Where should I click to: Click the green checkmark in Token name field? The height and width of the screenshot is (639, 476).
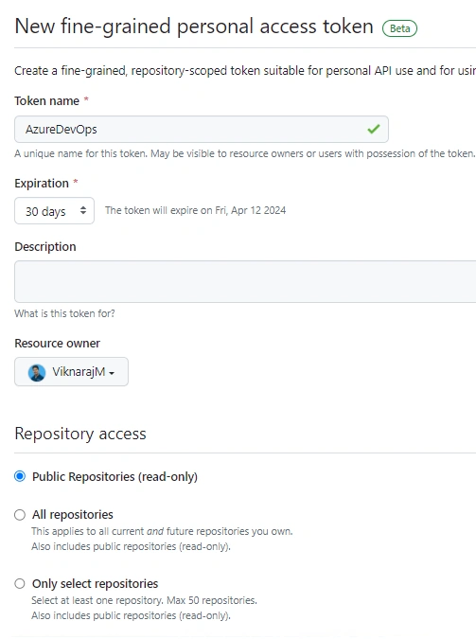[373, 129]
